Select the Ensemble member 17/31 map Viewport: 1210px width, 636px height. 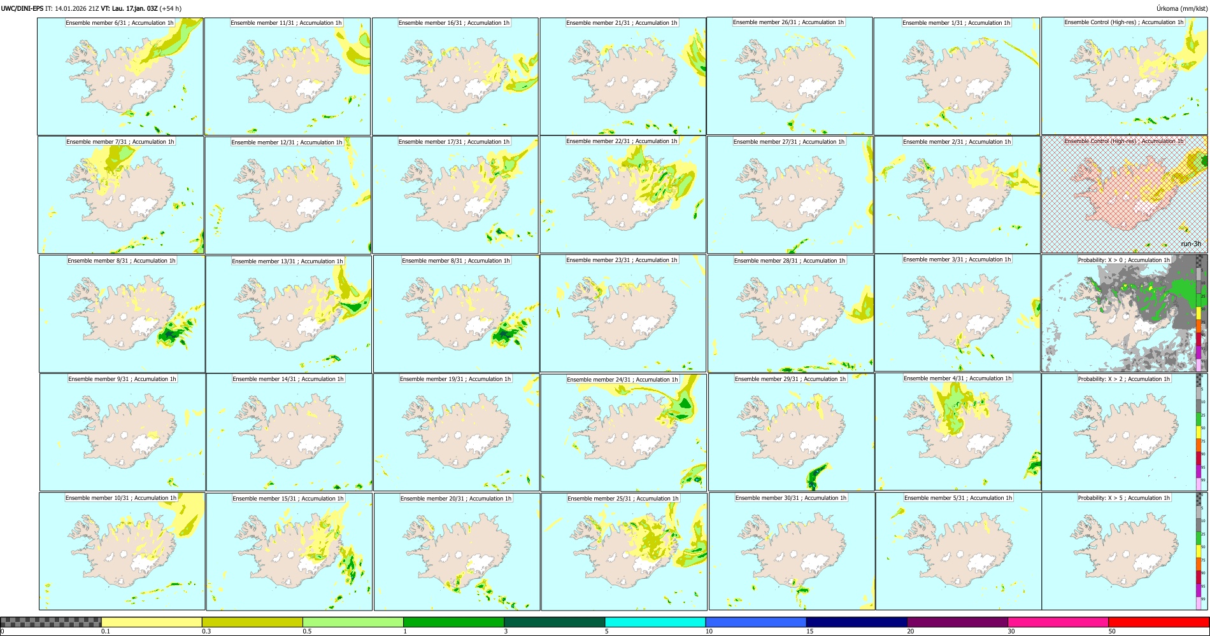[455, 195]
